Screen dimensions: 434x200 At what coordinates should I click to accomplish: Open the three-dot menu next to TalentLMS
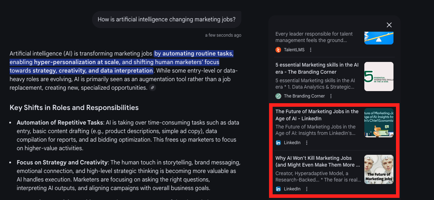[311, 50]
